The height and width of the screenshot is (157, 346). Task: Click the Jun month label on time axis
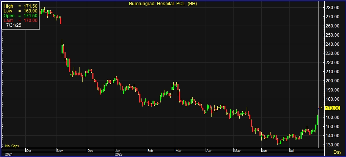pos(265,151)
